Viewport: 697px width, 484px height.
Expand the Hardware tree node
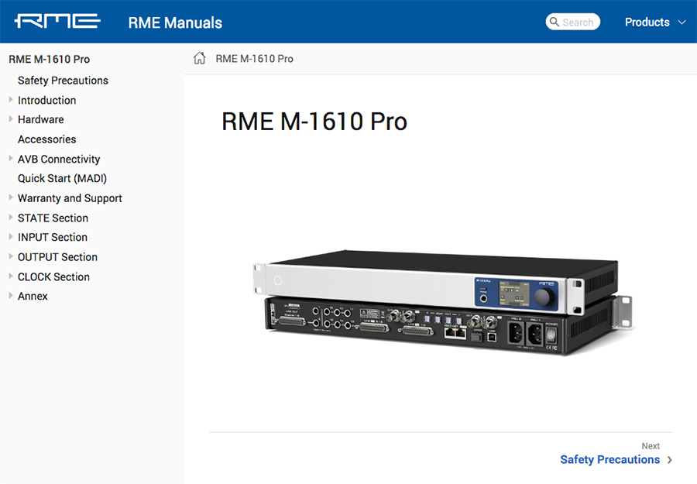coord(11,118)
